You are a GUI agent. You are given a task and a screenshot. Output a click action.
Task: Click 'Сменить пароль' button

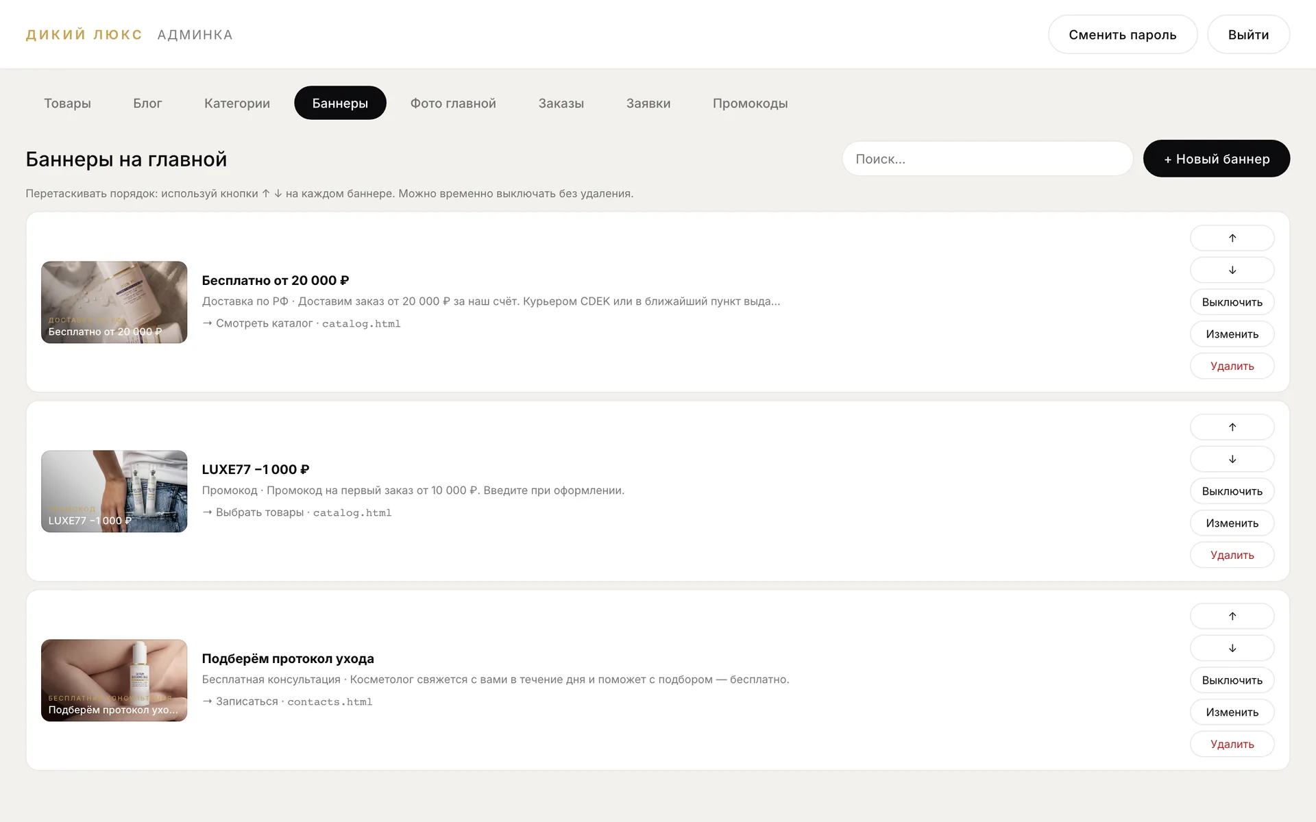pyautogui.click(x=1123, y=34)
